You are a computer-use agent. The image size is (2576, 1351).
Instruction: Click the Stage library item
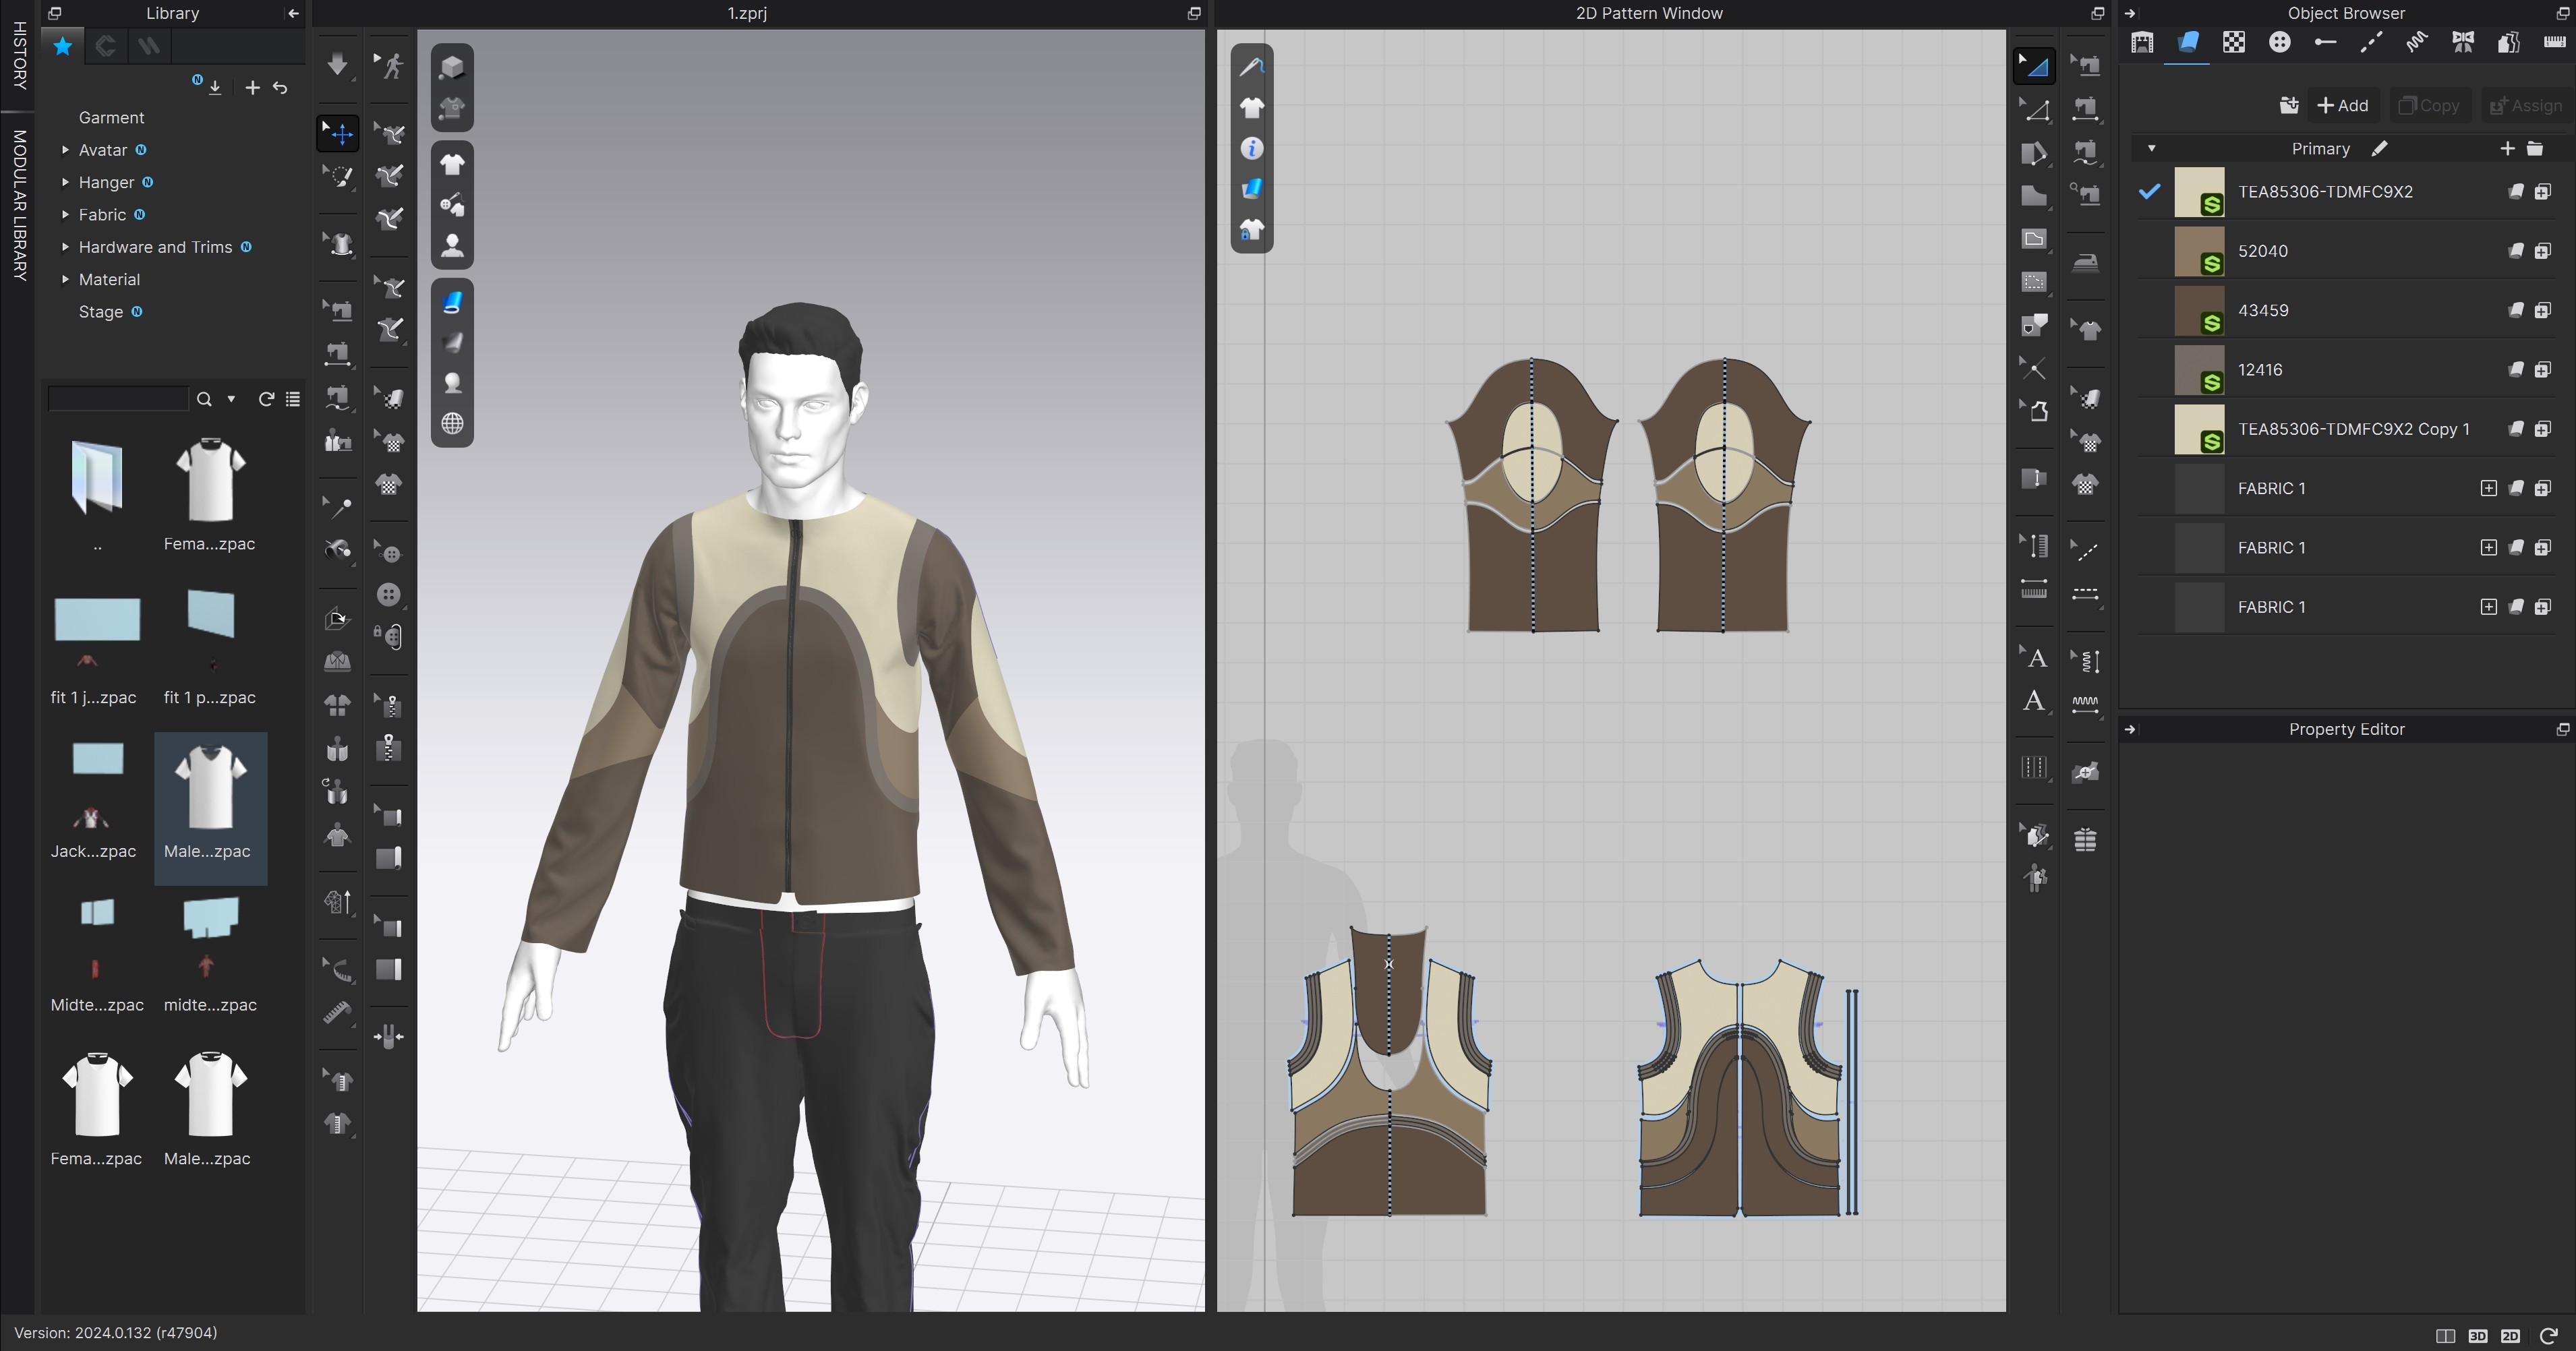coord(101,312)
